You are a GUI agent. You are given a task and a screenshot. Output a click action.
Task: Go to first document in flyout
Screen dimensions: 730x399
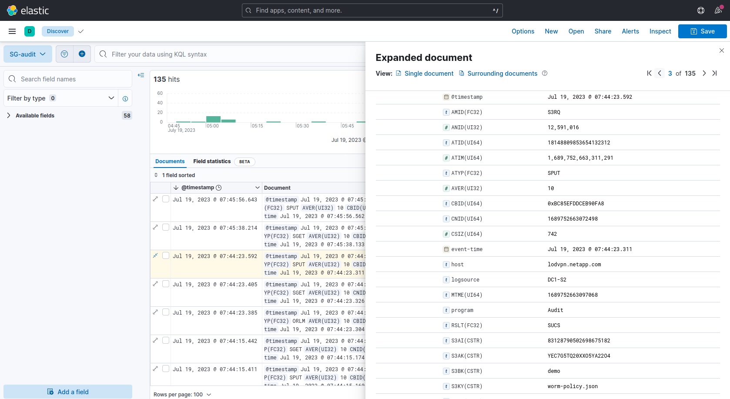click(x=649, y=74)
